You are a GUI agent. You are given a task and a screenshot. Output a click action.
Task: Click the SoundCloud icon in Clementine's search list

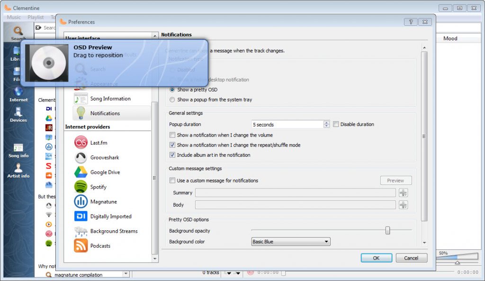point(49,175)
